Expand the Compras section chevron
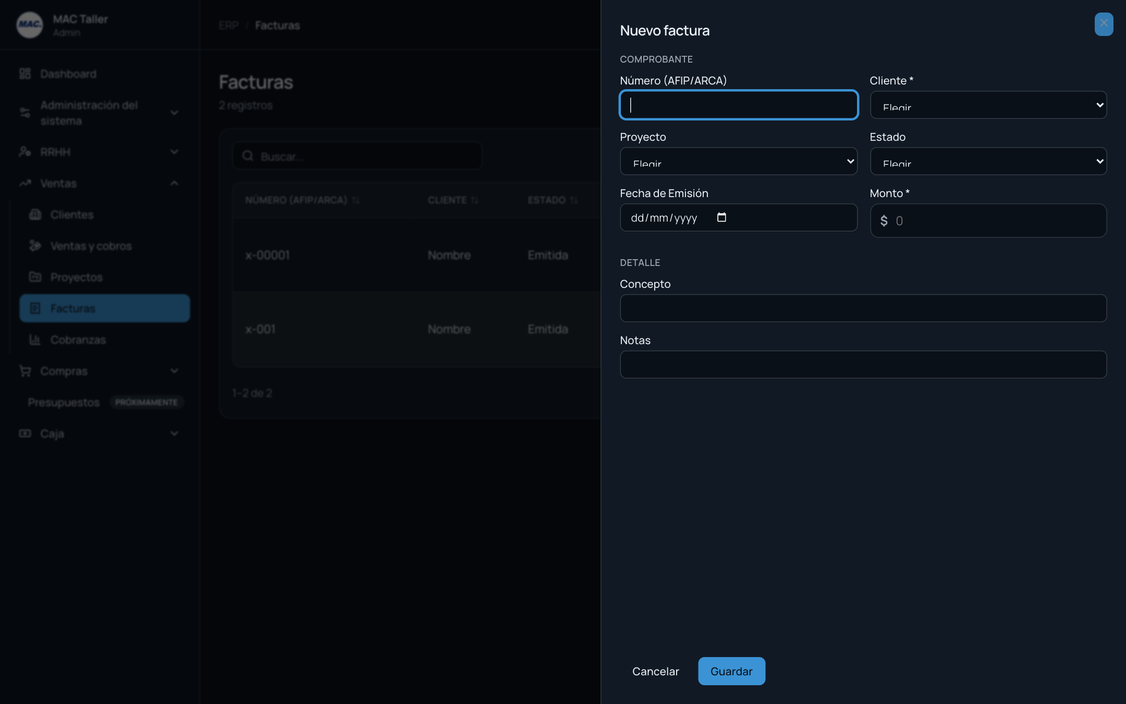 [x=174, y=371]
